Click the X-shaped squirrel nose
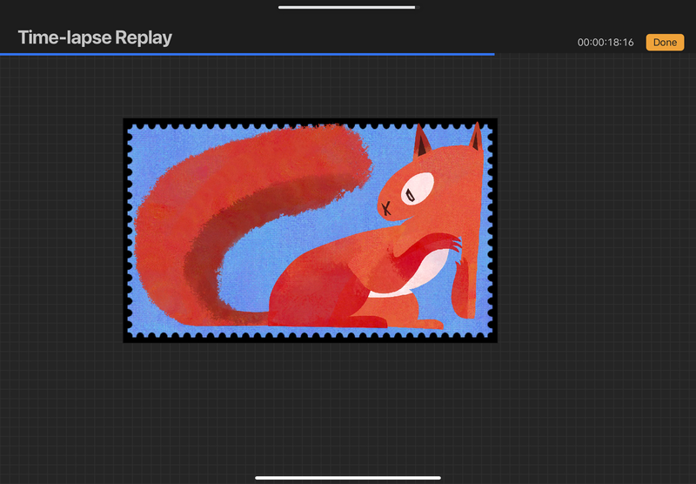This screenshot has width=696, height=484. pyautogui.click(x=386, y=207)
